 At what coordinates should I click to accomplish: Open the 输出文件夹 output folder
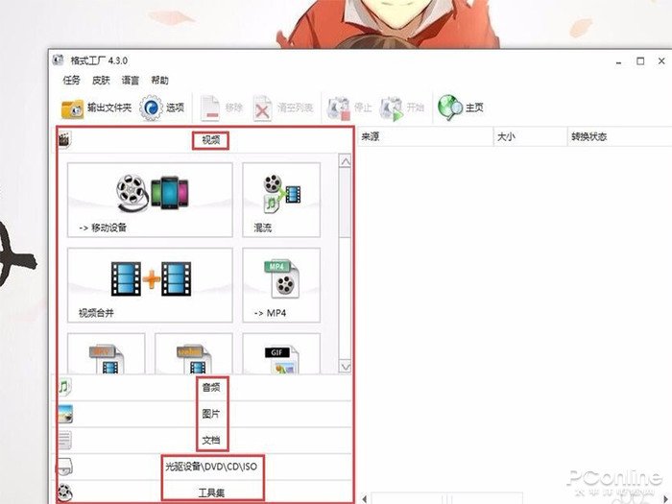[96, 108]
